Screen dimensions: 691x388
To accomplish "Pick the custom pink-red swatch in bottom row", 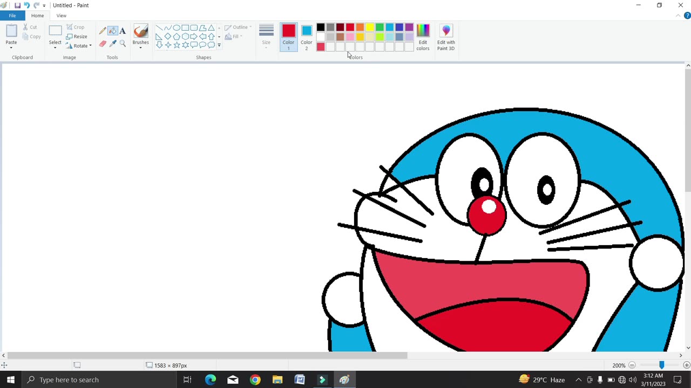I will coord(321,47).
